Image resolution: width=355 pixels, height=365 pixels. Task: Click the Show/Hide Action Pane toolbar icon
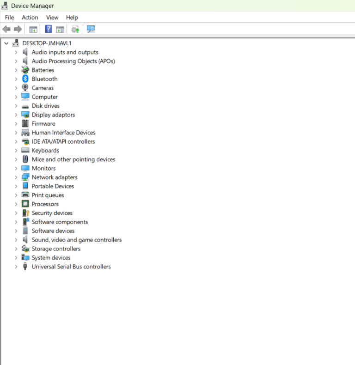tap(60, 29)
